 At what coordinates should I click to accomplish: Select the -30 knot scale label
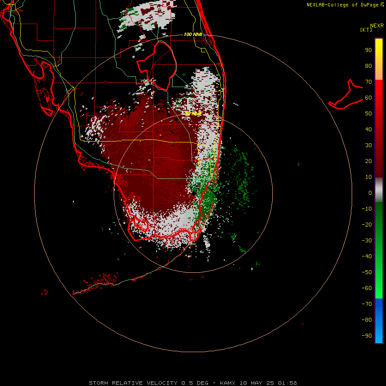click(367, 241)
